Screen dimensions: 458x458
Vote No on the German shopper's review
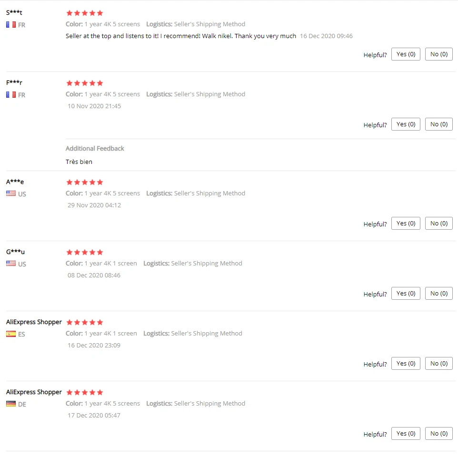[438, 434]
